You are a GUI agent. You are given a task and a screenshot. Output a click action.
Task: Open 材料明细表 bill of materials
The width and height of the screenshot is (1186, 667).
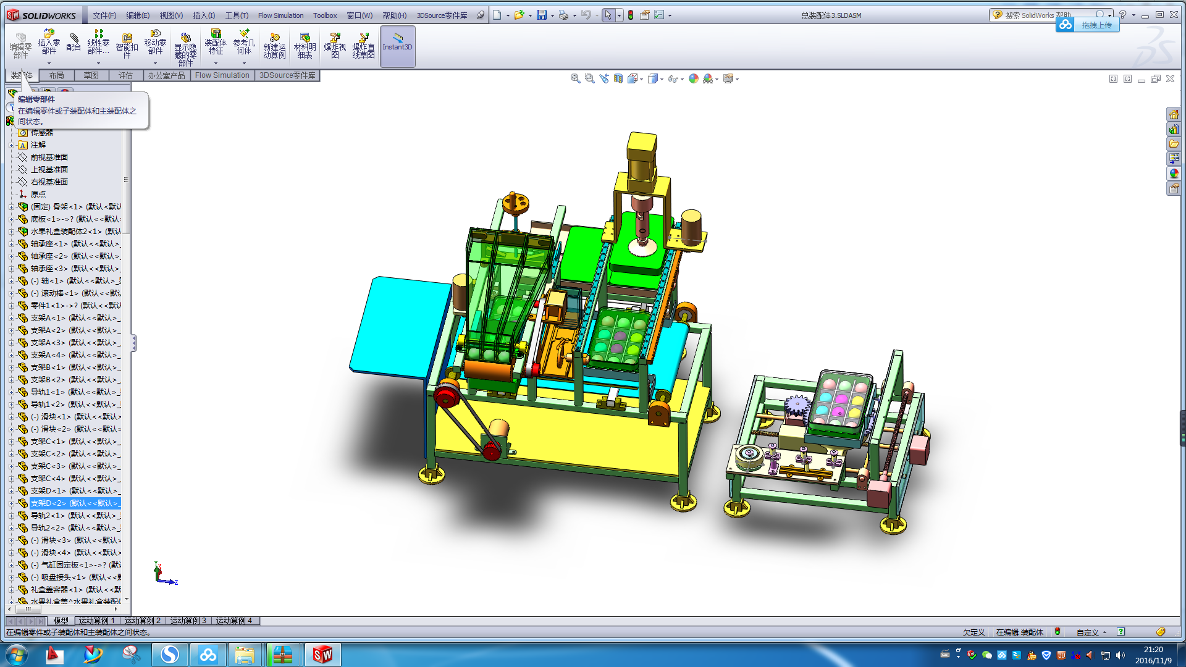point(305,46)
